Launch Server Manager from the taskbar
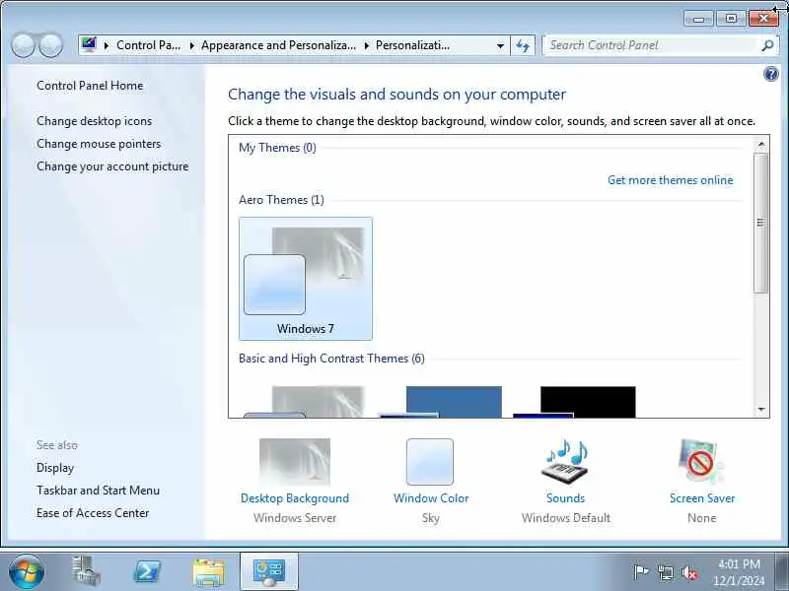Image resolution: width=789 pixels, height=591 pixels. click(86, 571)
